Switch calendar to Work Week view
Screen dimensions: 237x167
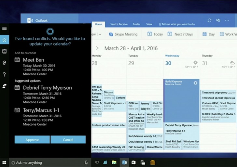228,34
